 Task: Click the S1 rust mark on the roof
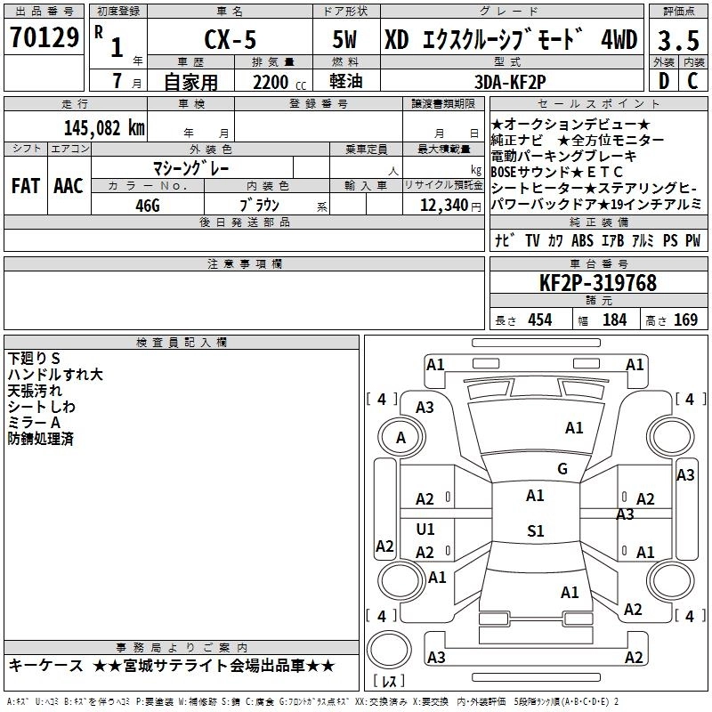coord(535,531)
